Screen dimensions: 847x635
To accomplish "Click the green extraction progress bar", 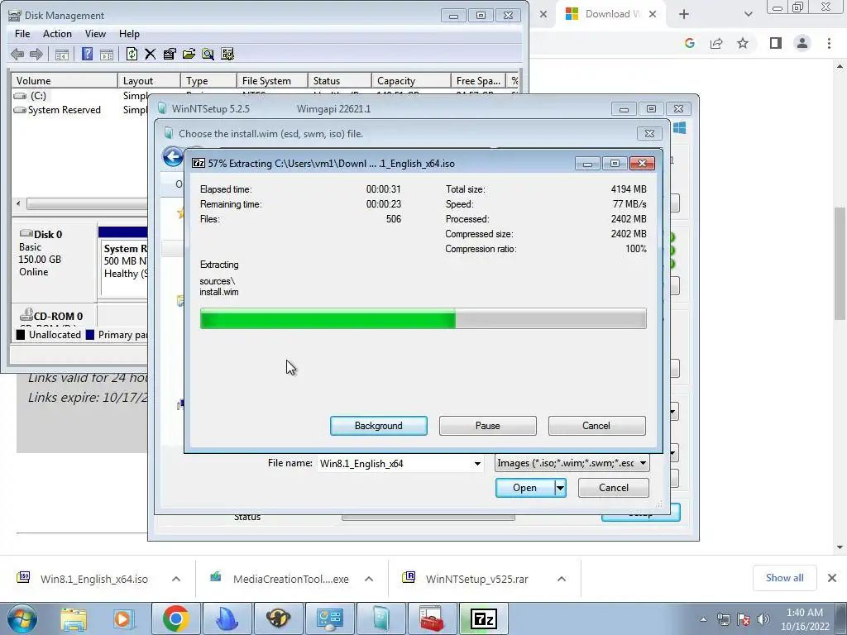I will [x=423, y=318].
